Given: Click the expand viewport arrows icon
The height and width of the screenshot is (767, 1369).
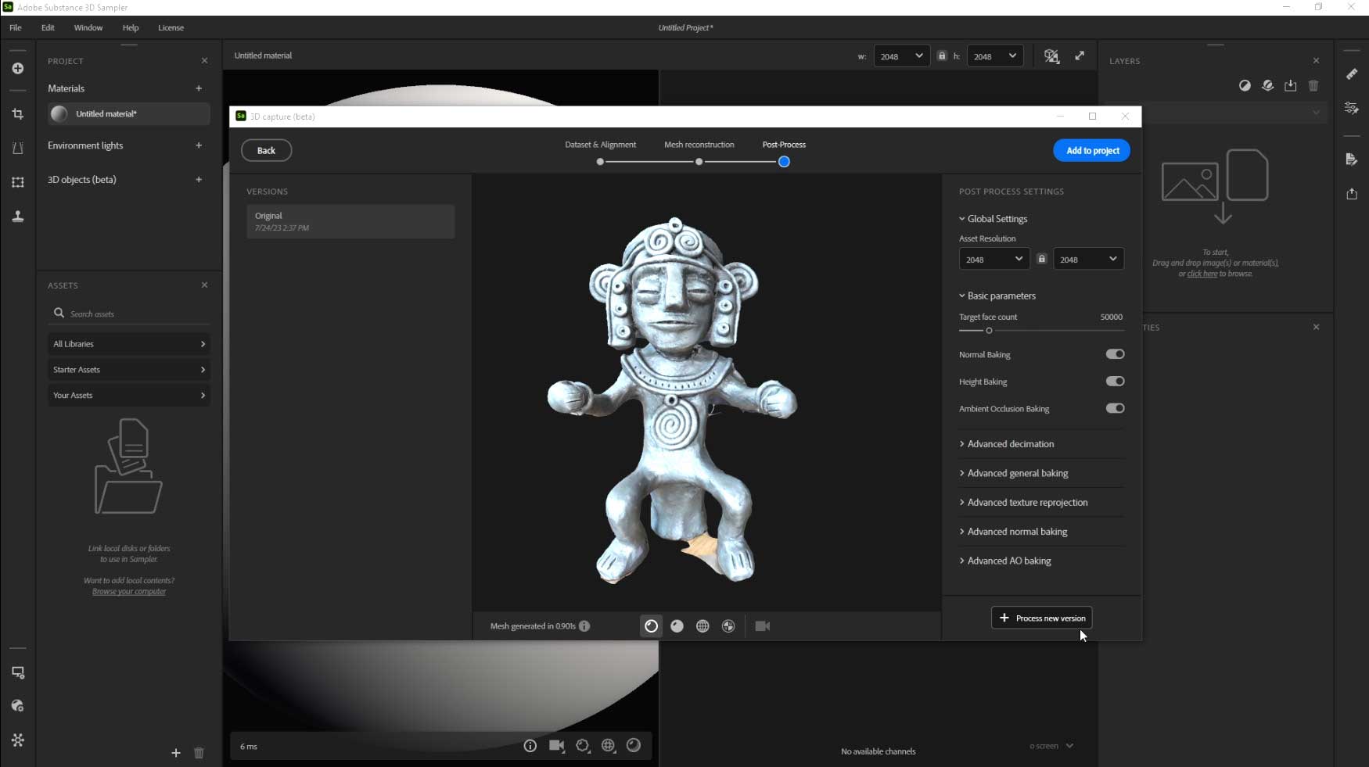Looking at the screenshot, I should 1080,56.
